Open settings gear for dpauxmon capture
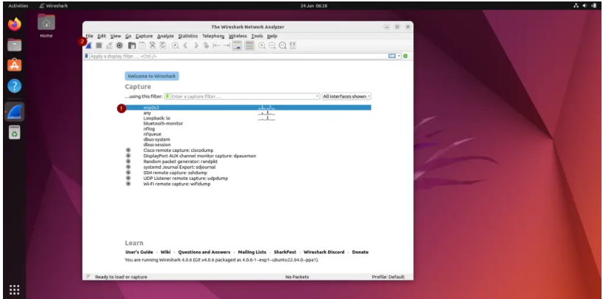 pos(129,156)
